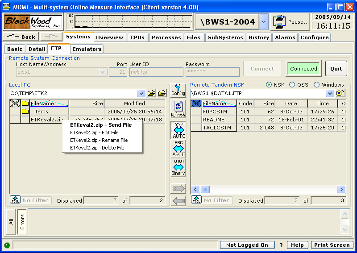Switch to the Basic sub-tab

tap(15, 49)
